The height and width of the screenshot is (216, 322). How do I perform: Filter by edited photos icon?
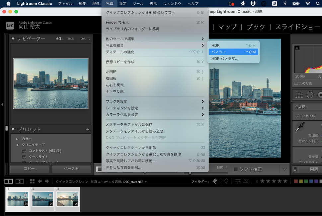[x=238, y=181]
